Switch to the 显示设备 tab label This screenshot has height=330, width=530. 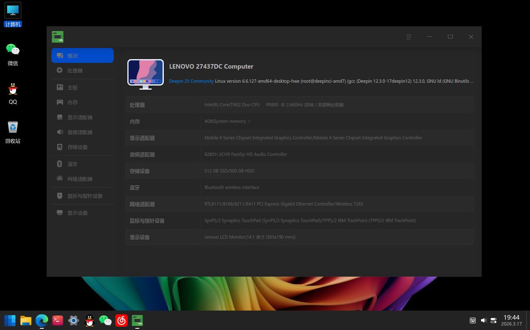click(78, 213)
